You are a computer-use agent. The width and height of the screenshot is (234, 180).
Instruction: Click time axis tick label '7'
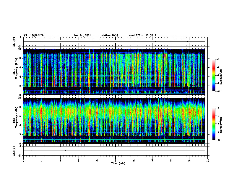[152, 161]
